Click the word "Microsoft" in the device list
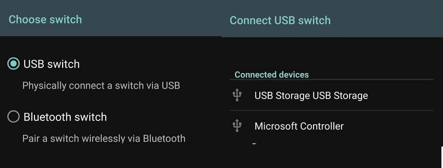443x168 pixels. point(276,126)
